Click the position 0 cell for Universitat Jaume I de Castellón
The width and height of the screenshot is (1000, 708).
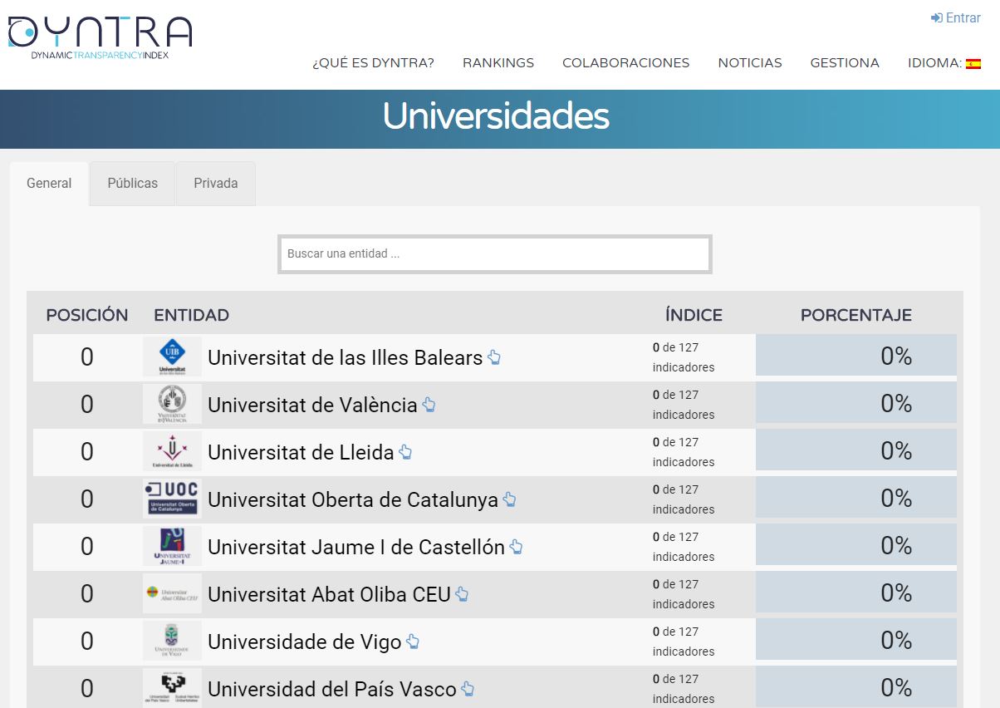point(87,547)
